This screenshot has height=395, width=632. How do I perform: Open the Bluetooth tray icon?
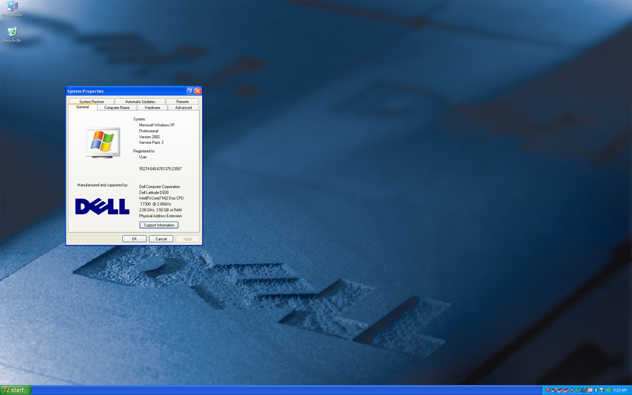(x=596, y=390)
